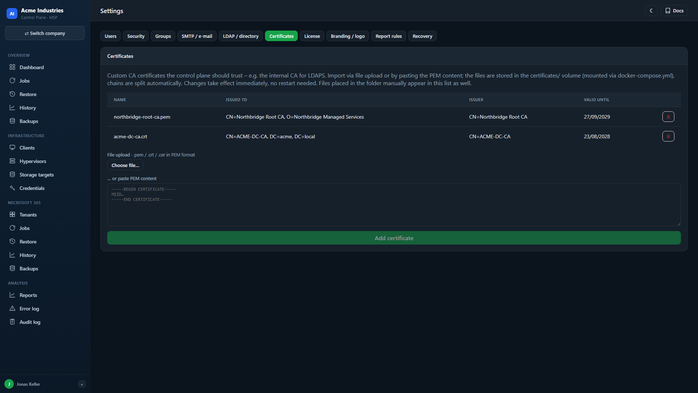The width and height of the screenshot is (698, 393).
Task: Open the LDAP / directory tab
Action: pos(241,36)
